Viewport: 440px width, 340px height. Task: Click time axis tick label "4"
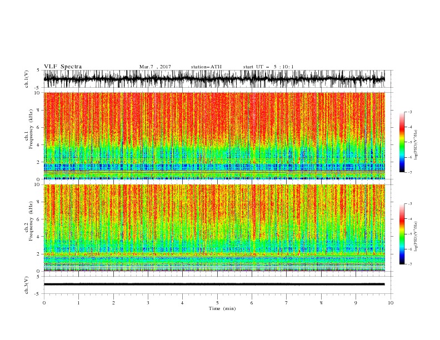(182, 303)
